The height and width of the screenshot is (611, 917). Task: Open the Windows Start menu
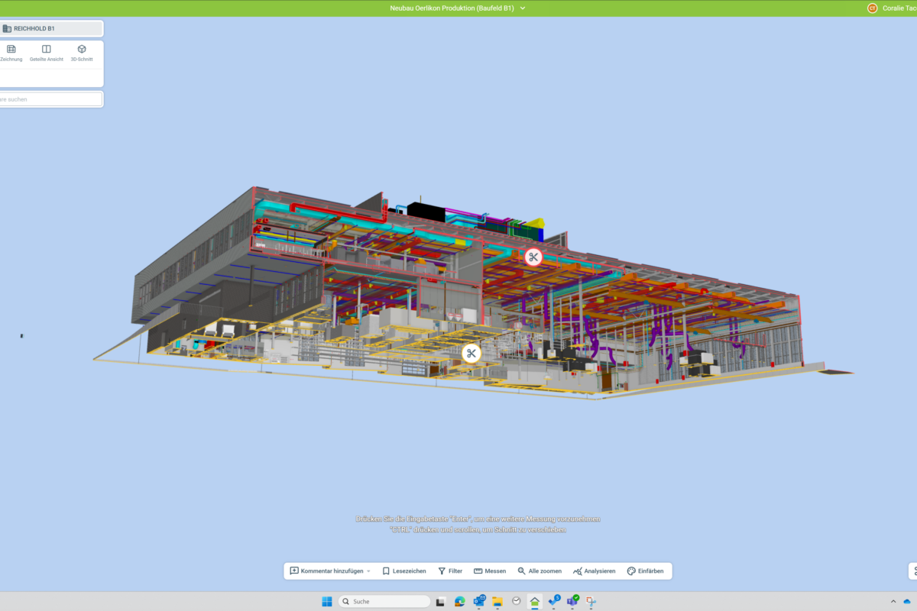coord(327,601)
